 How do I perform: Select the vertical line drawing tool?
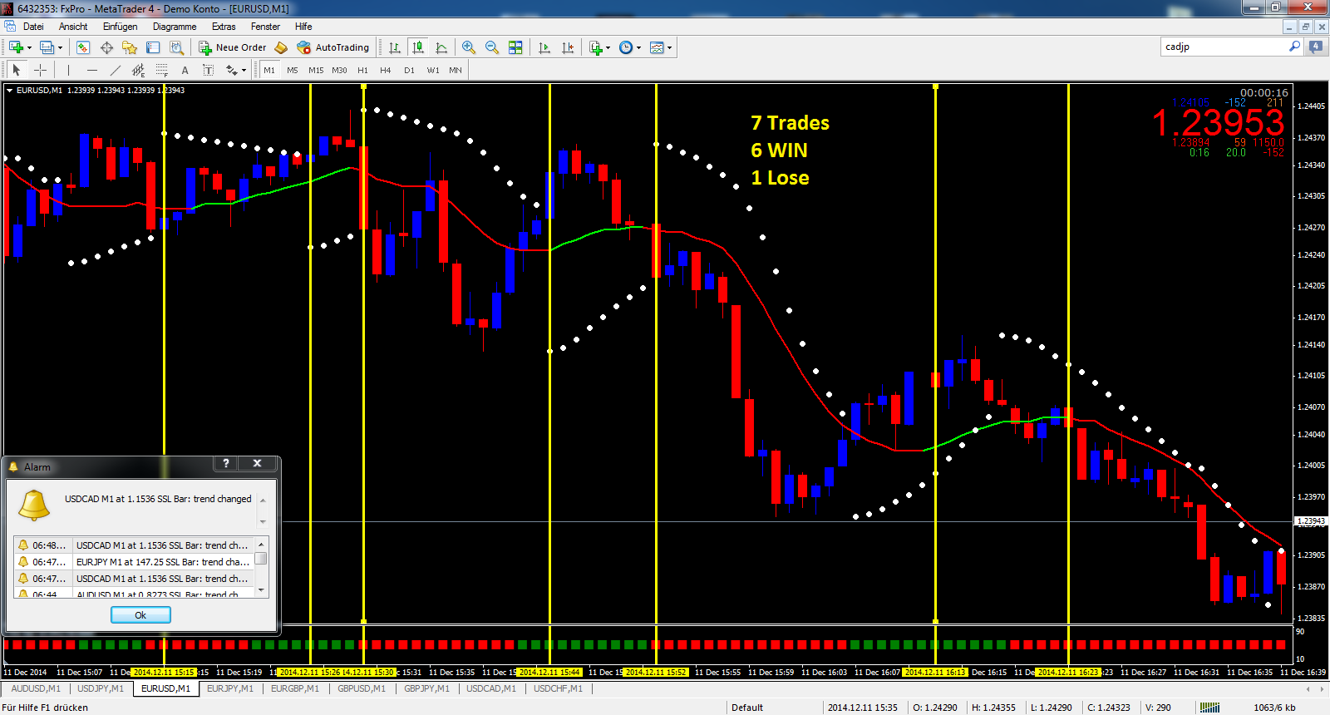click(68, 70)
